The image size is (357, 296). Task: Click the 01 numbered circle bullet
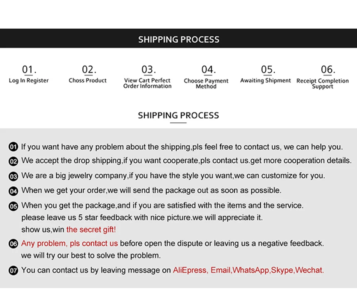coord(13,147)
